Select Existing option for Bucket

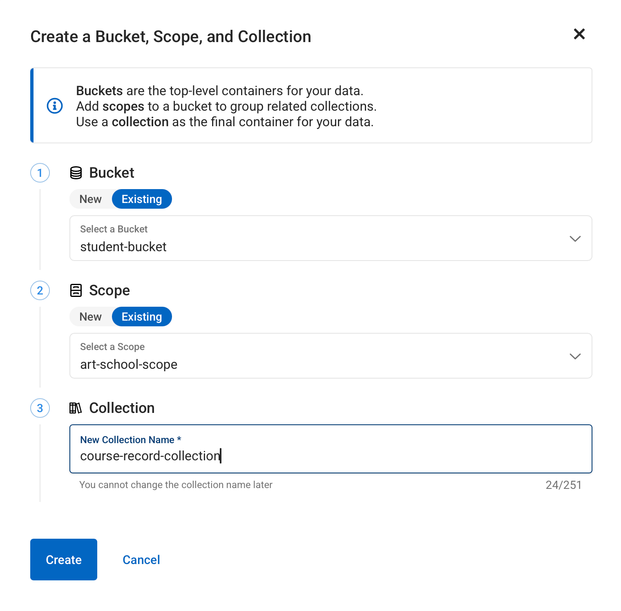(x=142, y=199)
